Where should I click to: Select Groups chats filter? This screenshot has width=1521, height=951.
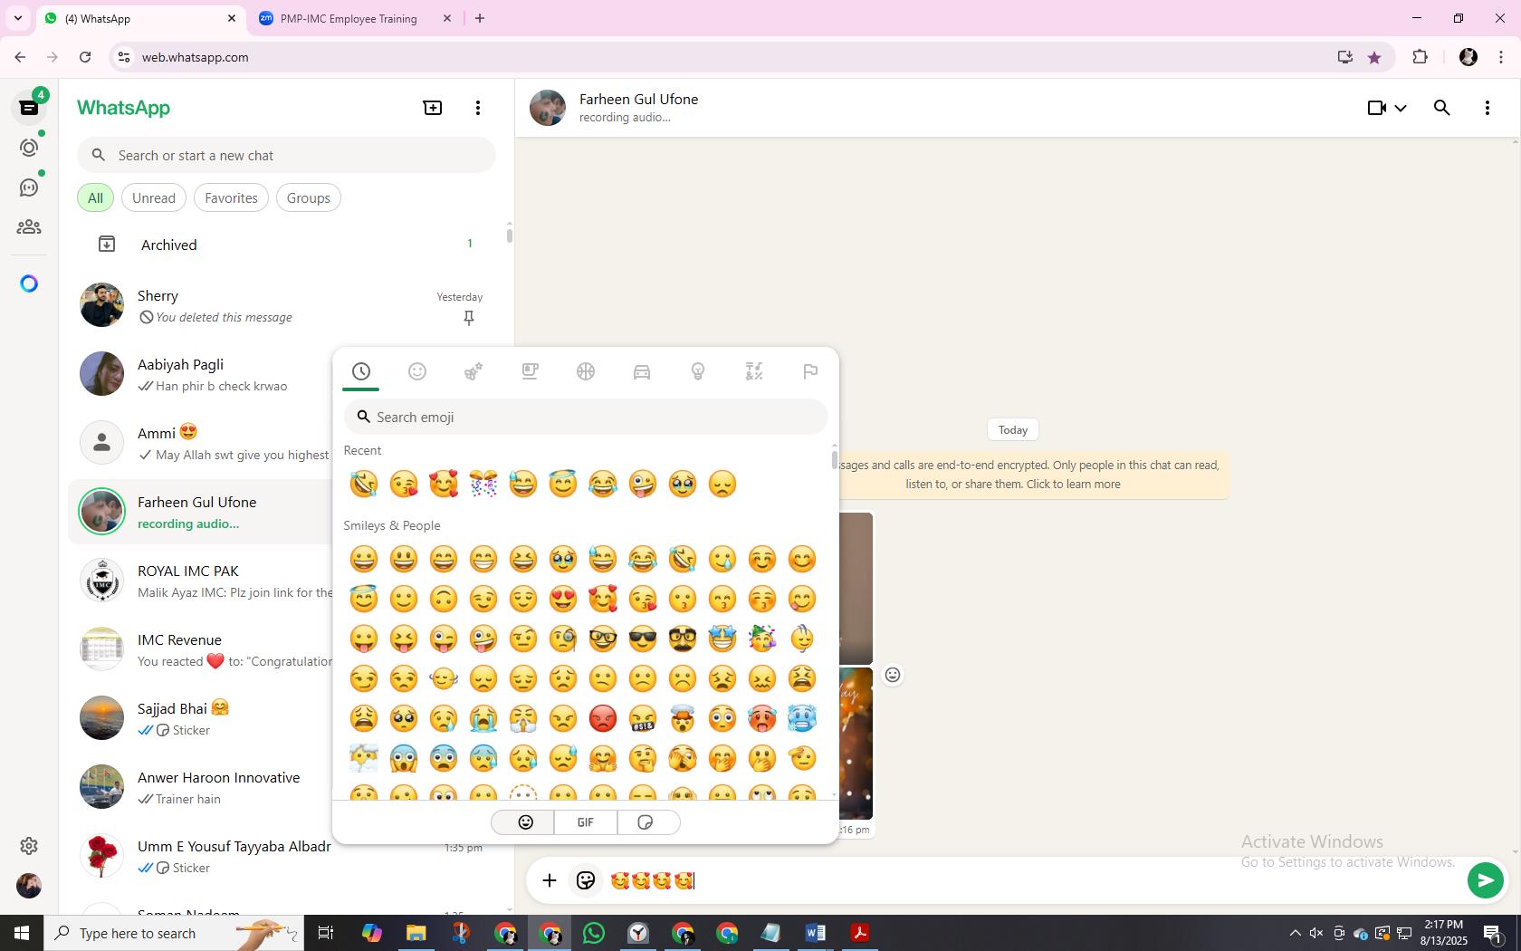coord(309,198)
